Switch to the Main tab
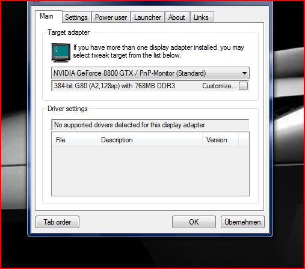Viewport: 305px width, 269px height. (49, 16)
